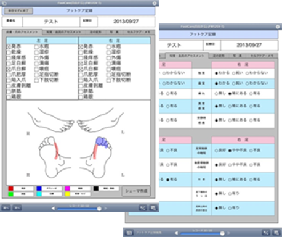Image resolution: width=282 pixels, height=237 pixels.
Task: Pick the red color swatch in legend
Action: [10, 188]
